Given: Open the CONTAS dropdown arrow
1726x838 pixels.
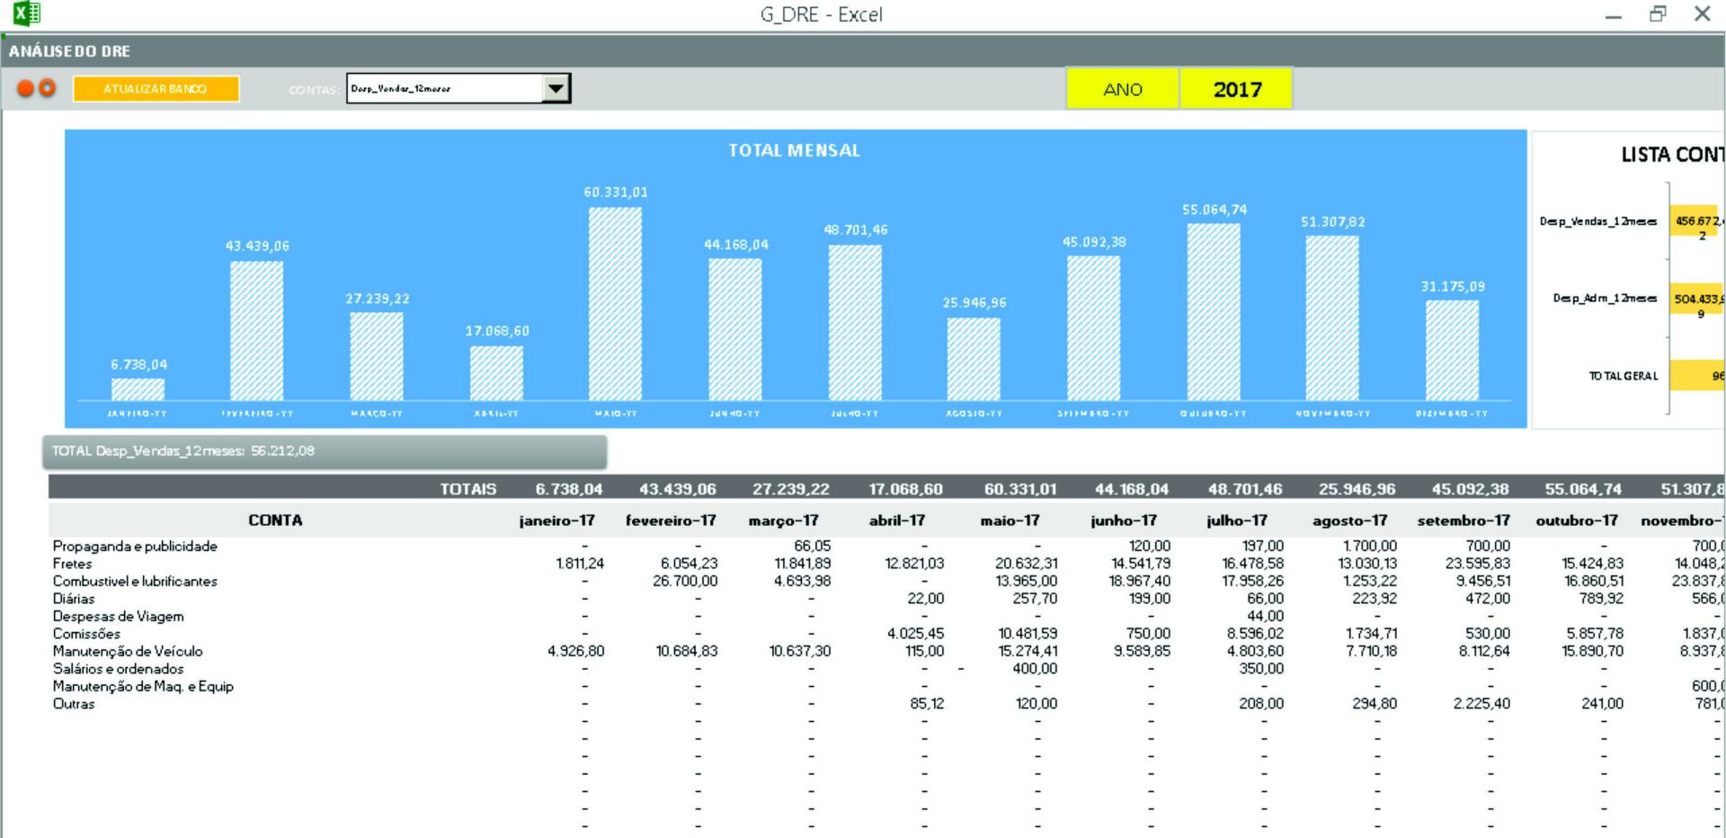Looking at the screenshot, I should click(556, 88).
